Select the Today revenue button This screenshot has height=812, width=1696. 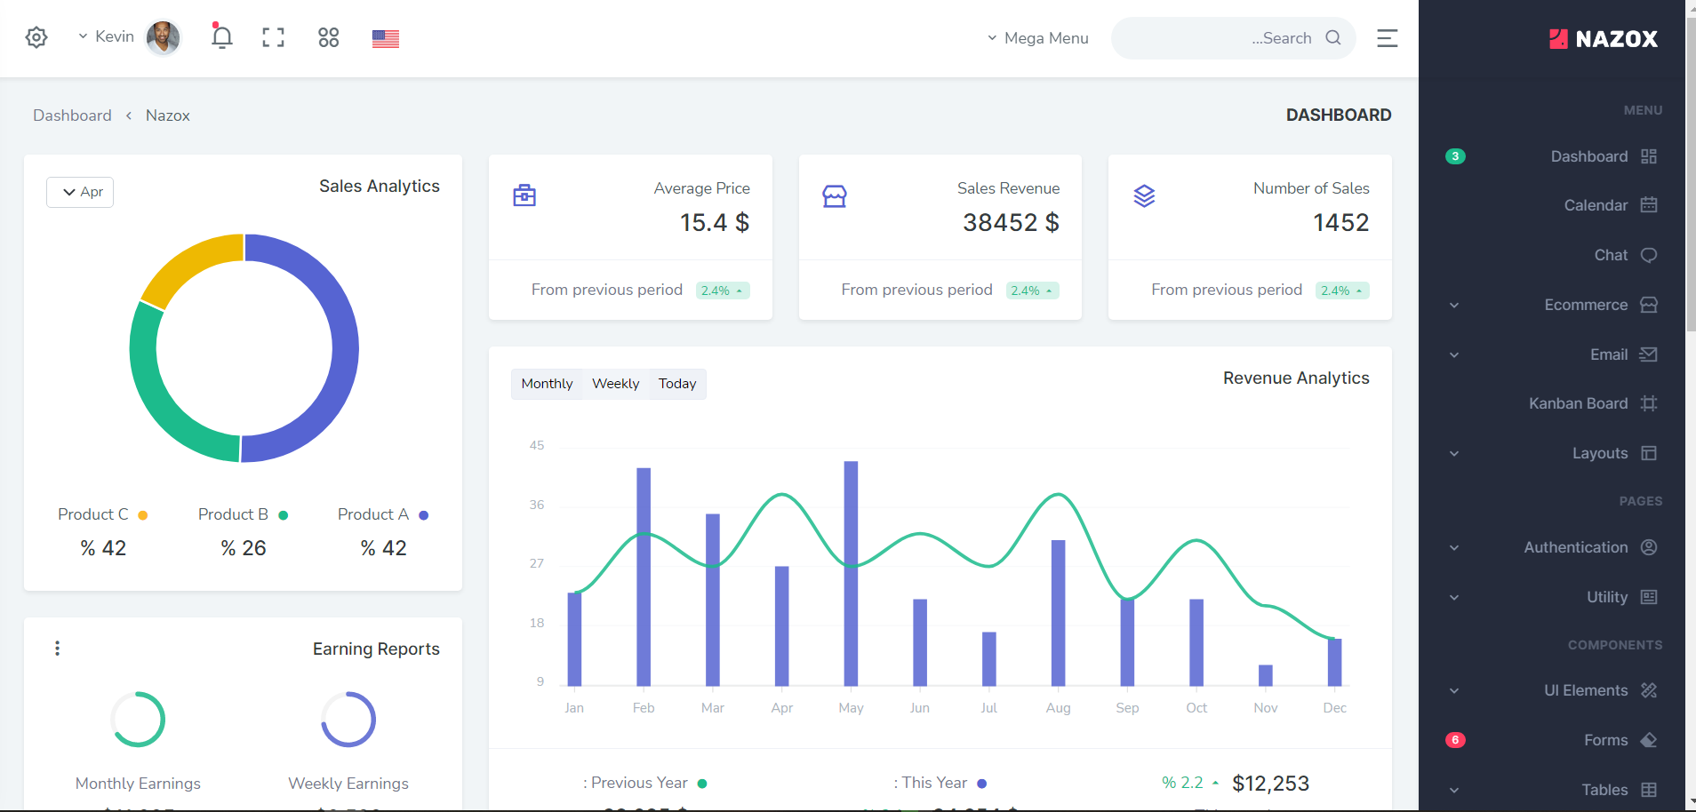pyautogui.click(x=677, y=384)
